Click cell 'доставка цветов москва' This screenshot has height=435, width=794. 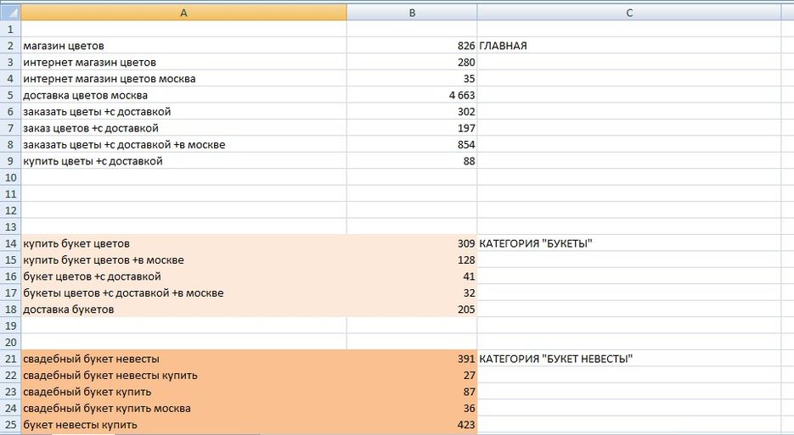pyautogui.click(x=183, y=95)
